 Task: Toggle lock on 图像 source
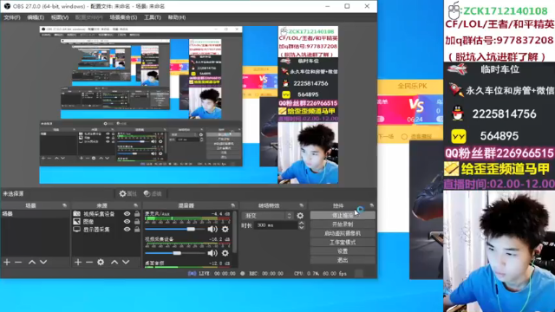coord(137,222)
